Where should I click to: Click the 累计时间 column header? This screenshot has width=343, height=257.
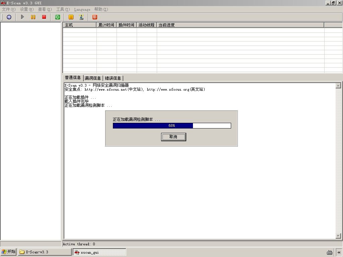coord(106,25)
